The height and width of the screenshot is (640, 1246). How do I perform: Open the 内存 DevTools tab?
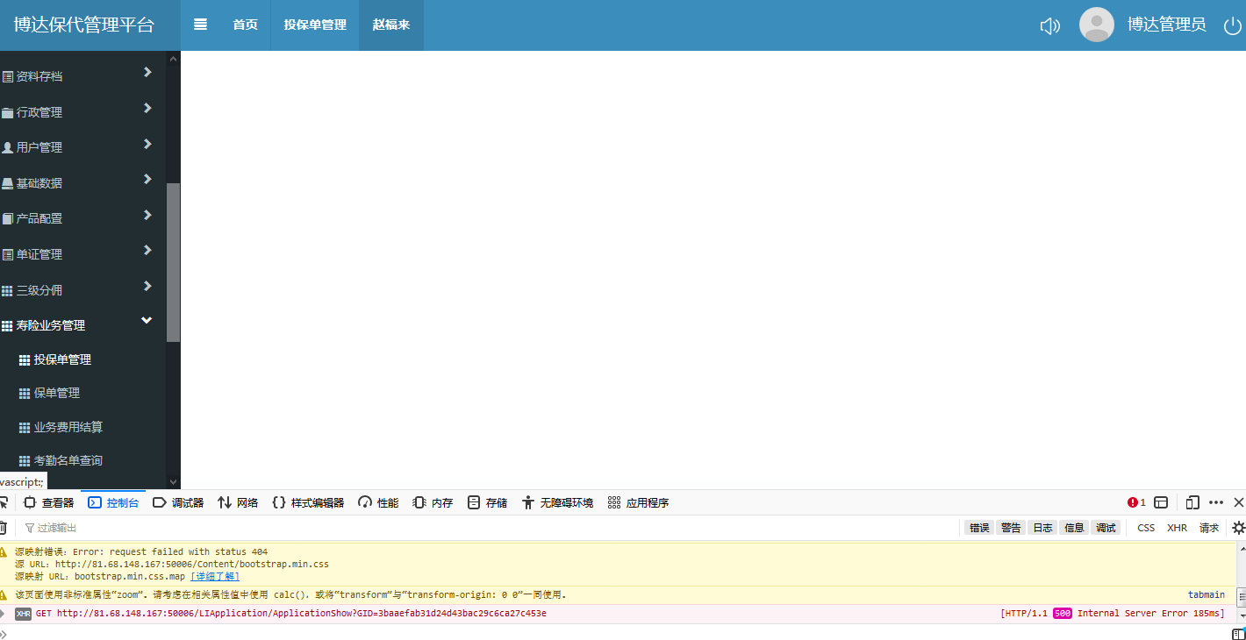click(433, 502)
